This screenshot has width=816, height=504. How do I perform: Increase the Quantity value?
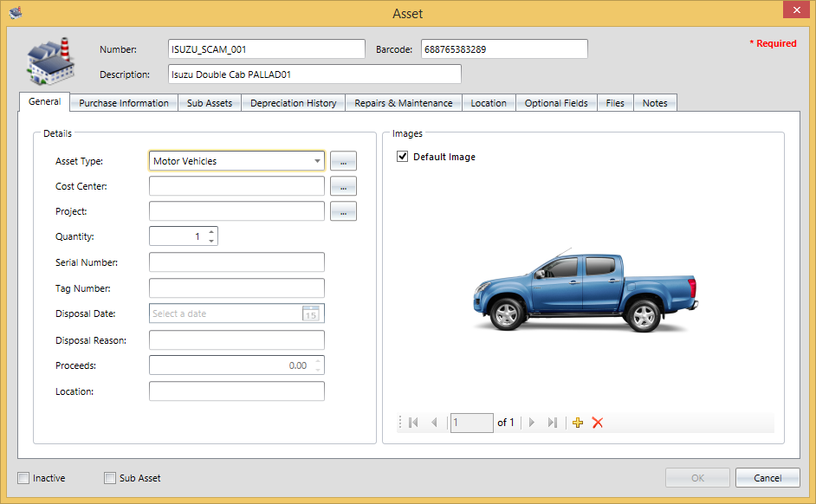click(x=211, y=231)
